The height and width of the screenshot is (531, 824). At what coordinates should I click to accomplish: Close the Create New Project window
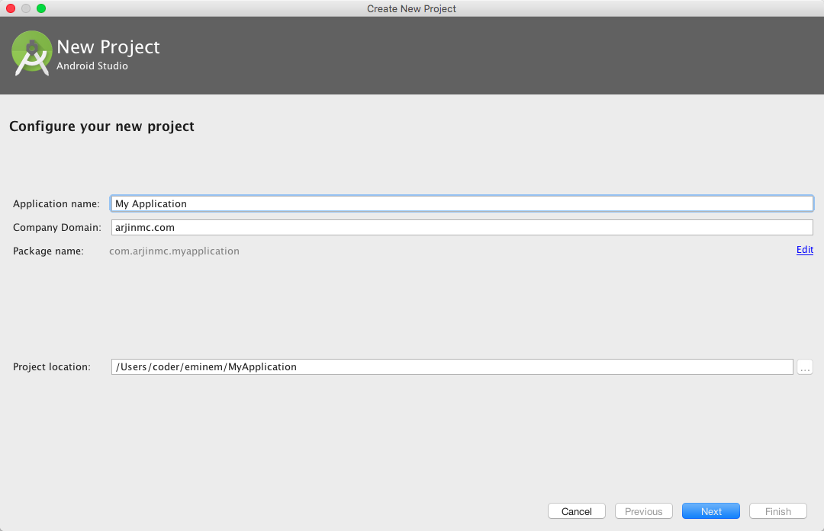pyautogui.click(x=11, y=8)
